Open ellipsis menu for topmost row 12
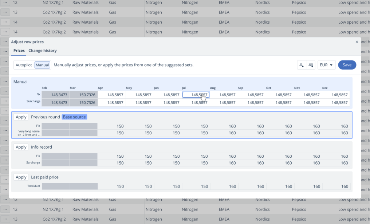 5,3
